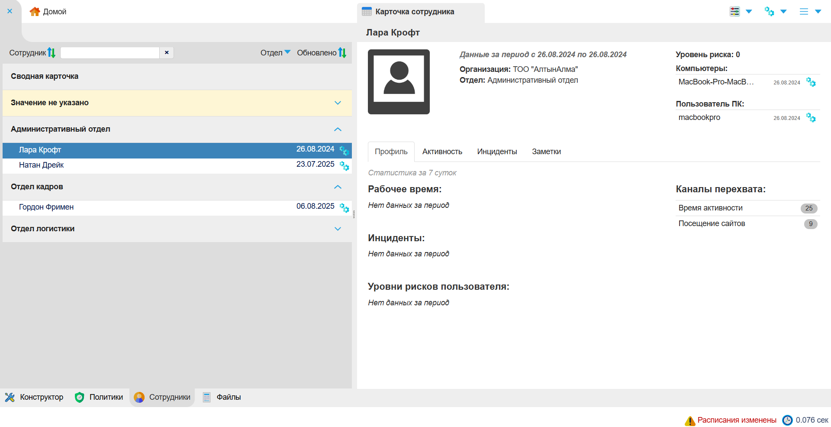
Task: Click gears icon beside macbookpro user entry
Action: [811, 118]
